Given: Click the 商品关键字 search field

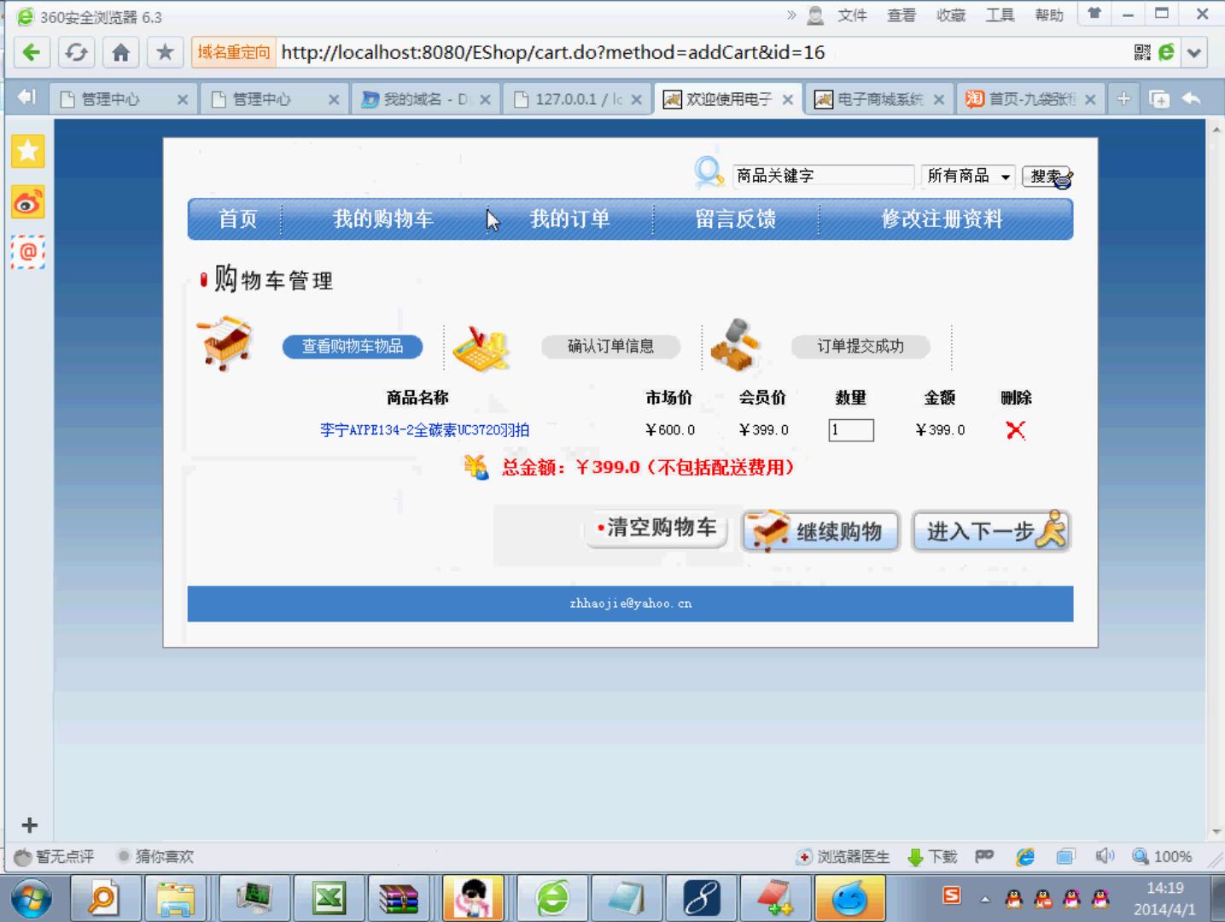Looking at the screenshot, I should coord(823,175).
